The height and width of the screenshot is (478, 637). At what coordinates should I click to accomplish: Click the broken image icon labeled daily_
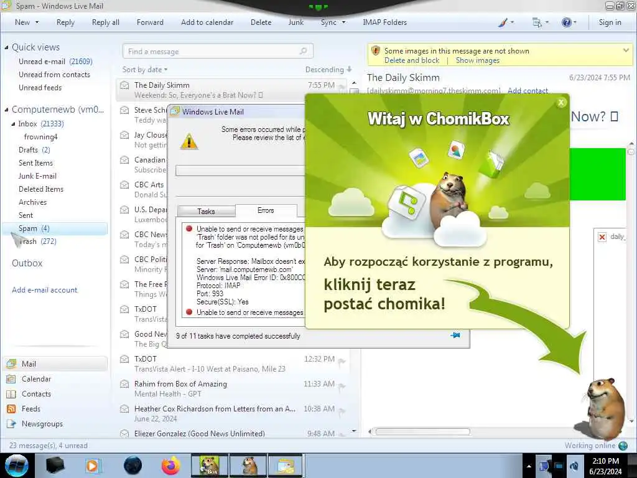pos(602,237)
